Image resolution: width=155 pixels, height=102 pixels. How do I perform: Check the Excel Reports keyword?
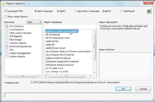click(x=7, y=30)
